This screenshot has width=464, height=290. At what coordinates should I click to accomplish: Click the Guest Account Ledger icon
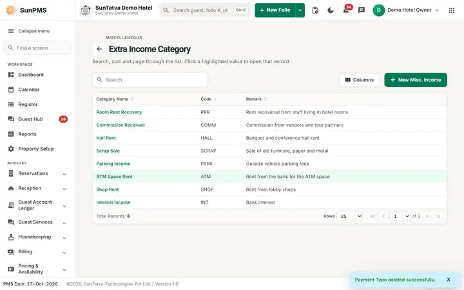tap(11, 205)
